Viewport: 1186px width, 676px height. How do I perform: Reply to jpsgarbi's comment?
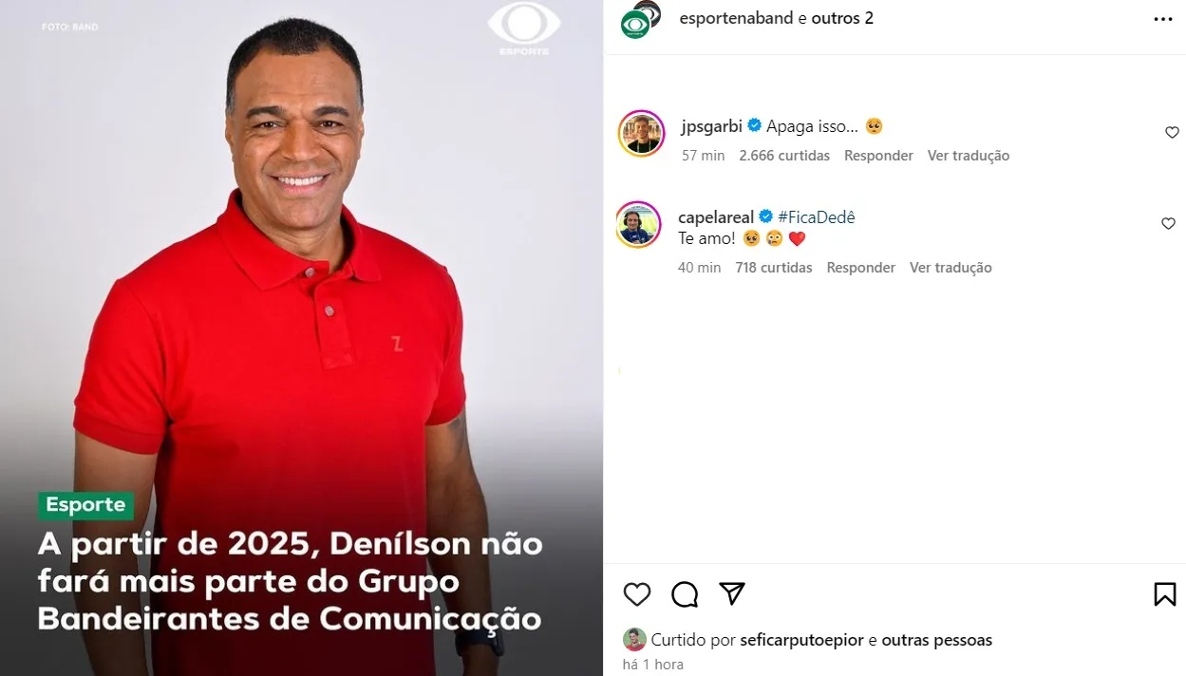coord(878,156)
